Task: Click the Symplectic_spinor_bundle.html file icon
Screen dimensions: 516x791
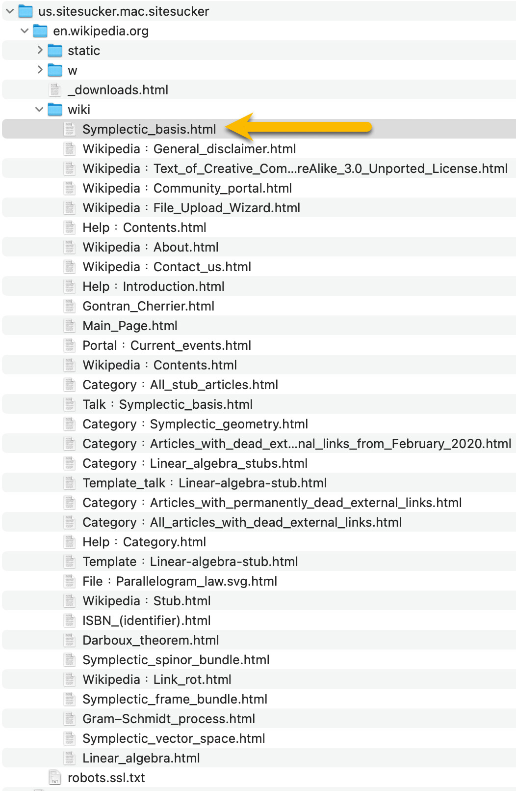Action: (70, 659)
